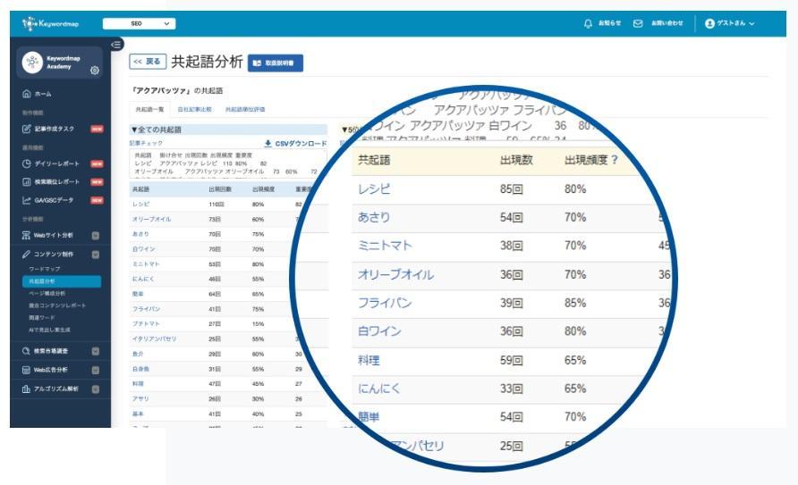Screen dimensions: 798x485
Task: Expand the Webサイト分析 section arrow
Action: tap(95, 236)
